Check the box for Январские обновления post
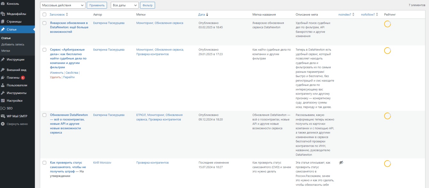This screenshot has height=188, width=429. (x=45, y=23)
